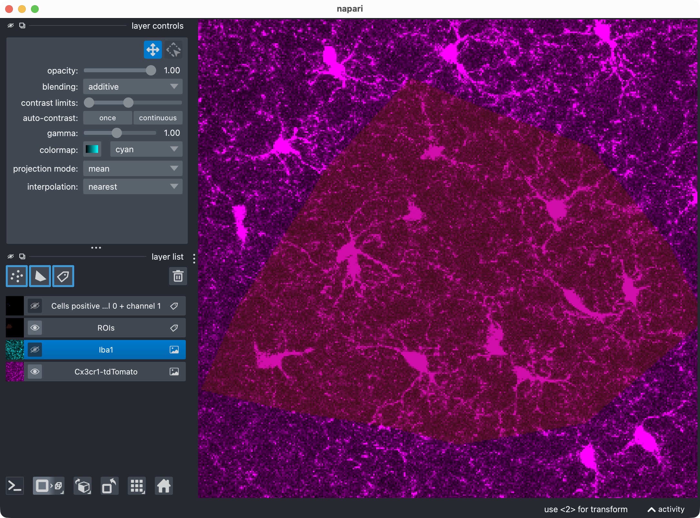This screenshot has height=518, width=700.
Task: Open interpolation dropdown set to nearest
Action: pyautogui.click(x=133, y=187)
